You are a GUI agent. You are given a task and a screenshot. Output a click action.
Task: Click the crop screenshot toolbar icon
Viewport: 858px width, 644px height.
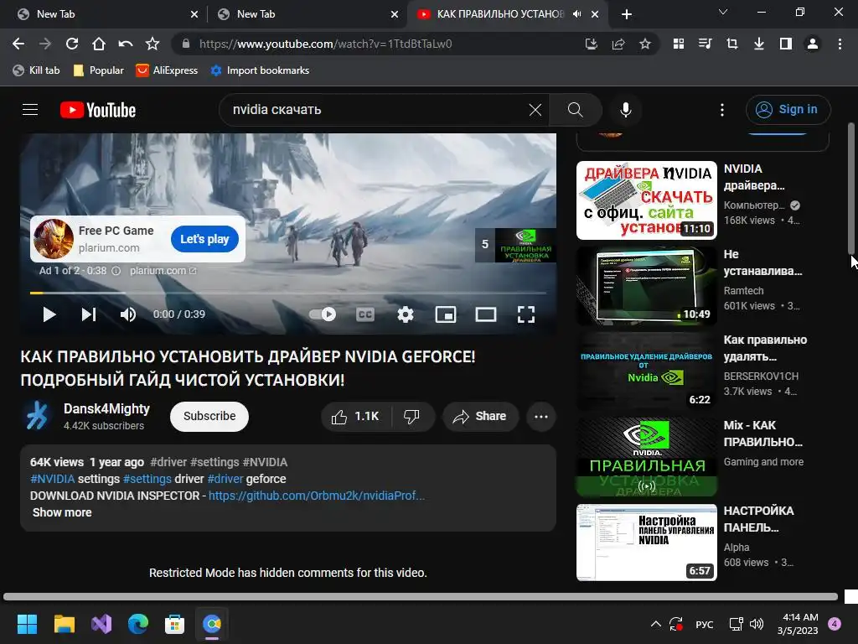732,44
